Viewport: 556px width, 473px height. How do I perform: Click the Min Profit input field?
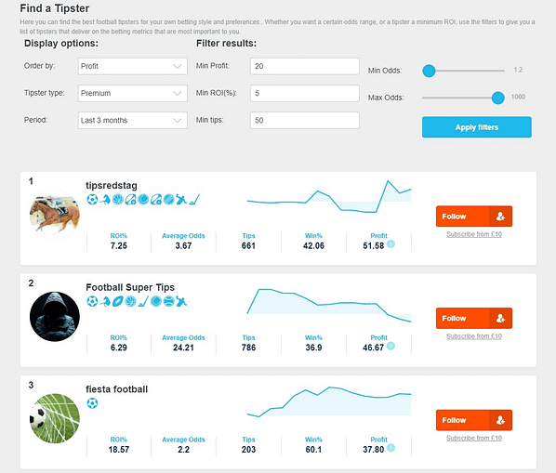pyautogui.click(x=305, y=66)
